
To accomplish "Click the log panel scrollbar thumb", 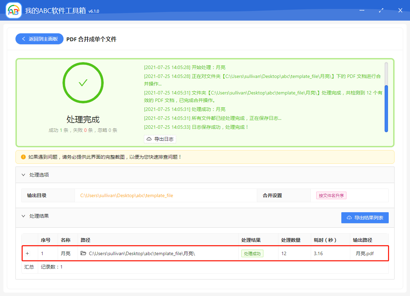I will [386, 108].
